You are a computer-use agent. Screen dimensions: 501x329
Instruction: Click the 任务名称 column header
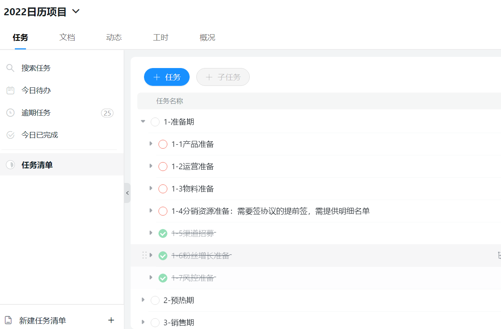[x=170, y=101]
